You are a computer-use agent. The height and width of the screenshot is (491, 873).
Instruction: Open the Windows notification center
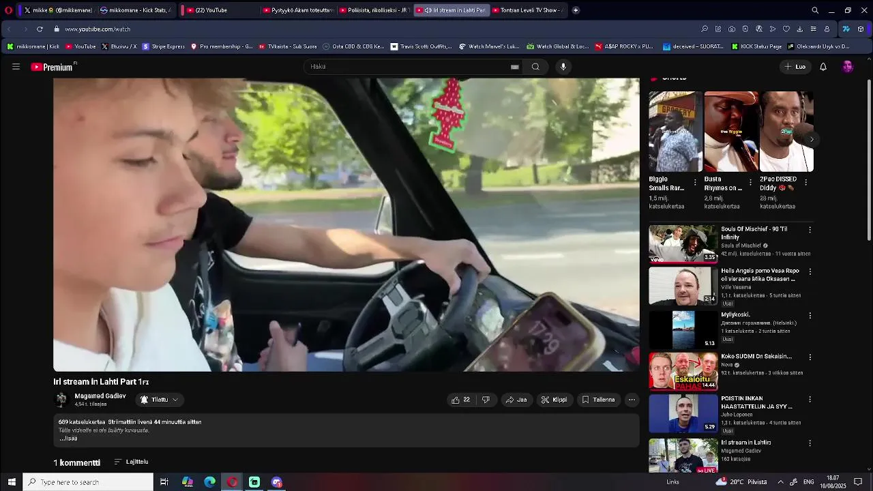[x=859, y=482]
